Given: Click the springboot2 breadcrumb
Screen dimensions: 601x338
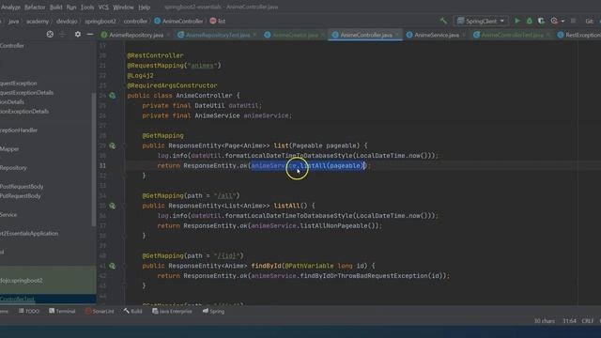Looking at the screenshot, I should [x=100, y=21].
